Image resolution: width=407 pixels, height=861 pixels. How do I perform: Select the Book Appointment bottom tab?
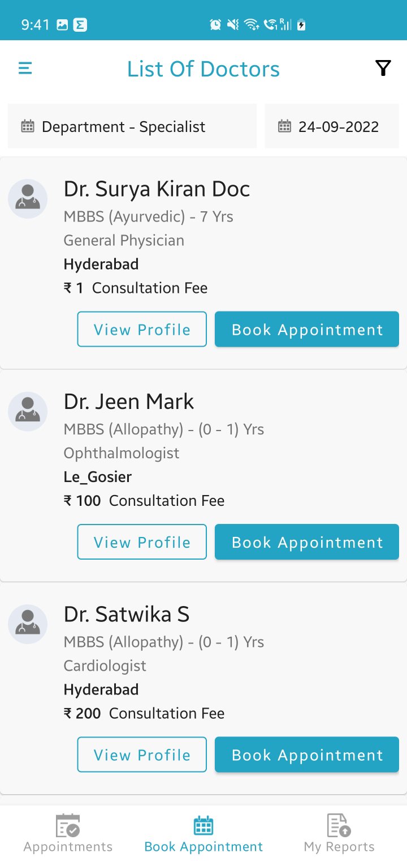pos(203,833)
